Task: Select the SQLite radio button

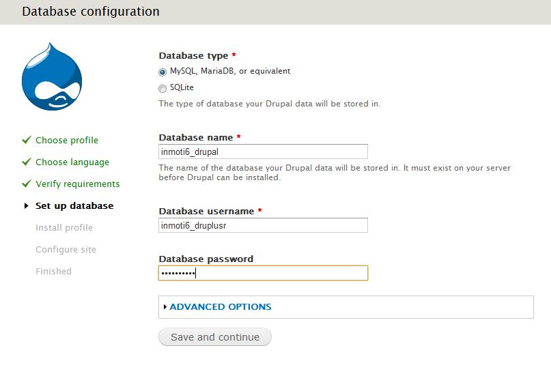Action: (x=163, y=88)
